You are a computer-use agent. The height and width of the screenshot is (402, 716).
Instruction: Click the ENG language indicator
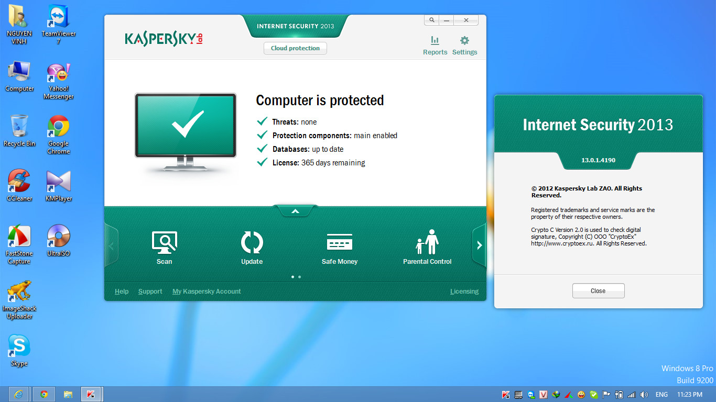coord(661,394)
